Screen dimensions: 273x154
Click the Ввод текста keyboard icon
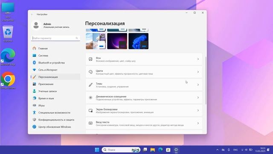tap(90, 123)
